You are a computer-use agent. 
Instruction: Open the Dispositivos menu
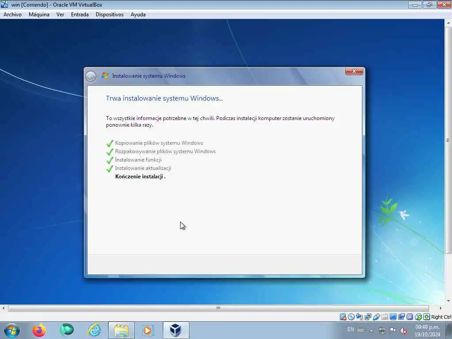[109, 15]
